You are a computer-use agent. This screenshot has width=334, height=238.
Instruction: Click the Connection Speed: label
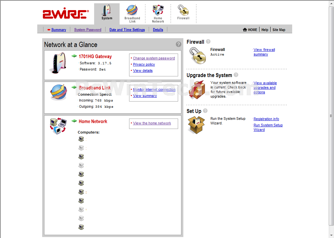95,94
